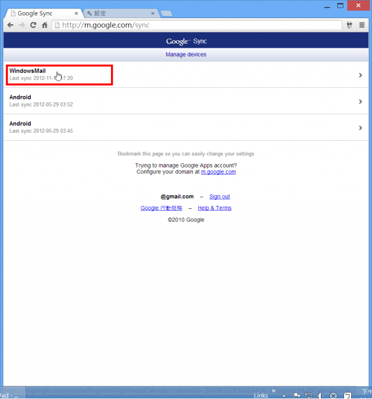Expand chevron for Android 03:45 row
The height and width of the screenshot is (399, 372).
click(360, 128)
